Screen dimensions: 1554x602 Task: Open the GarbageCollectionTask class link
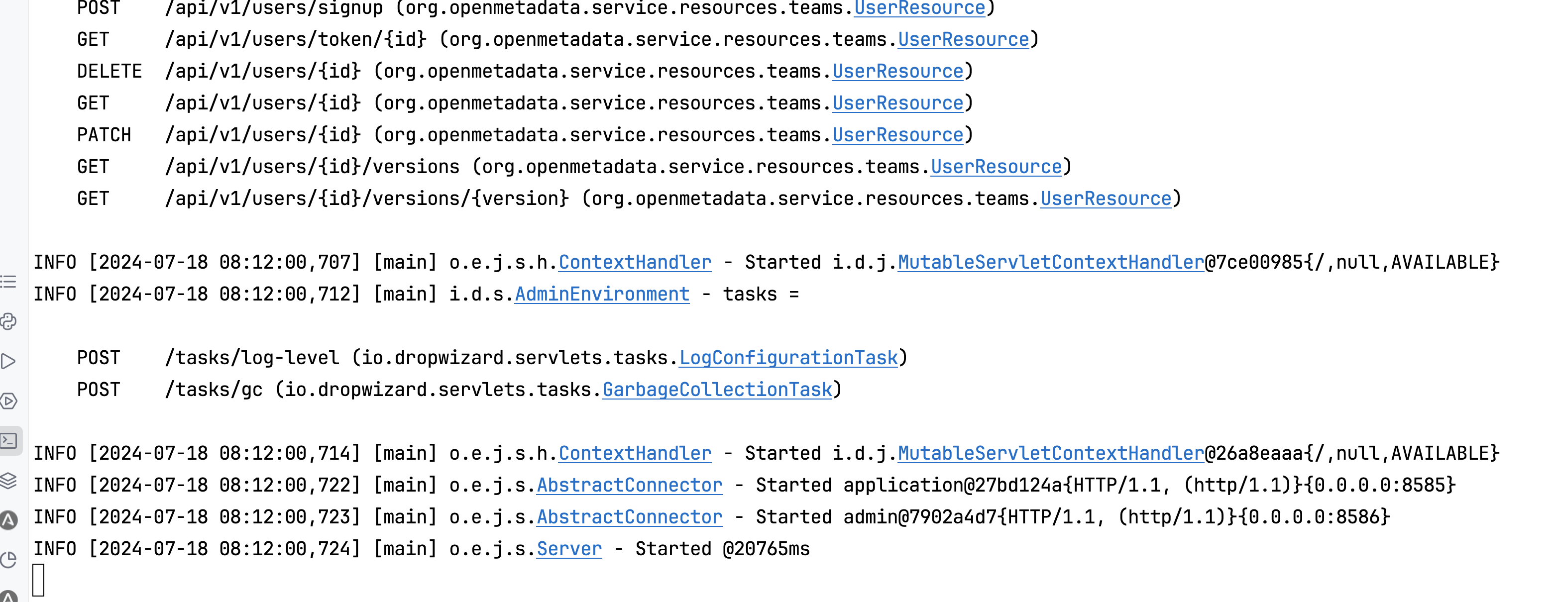click(717, 390)
